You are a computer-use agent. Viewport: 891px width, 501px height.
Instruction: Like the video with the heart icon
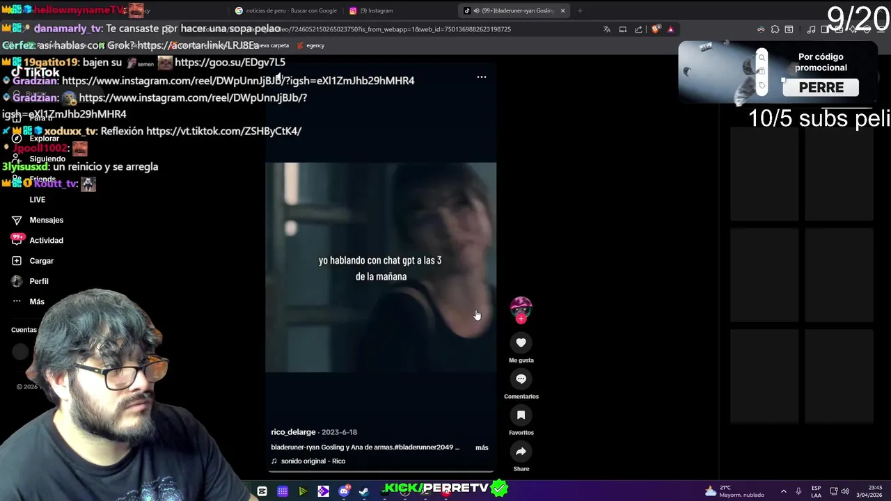pyautogui.click(x=521, y=342)
